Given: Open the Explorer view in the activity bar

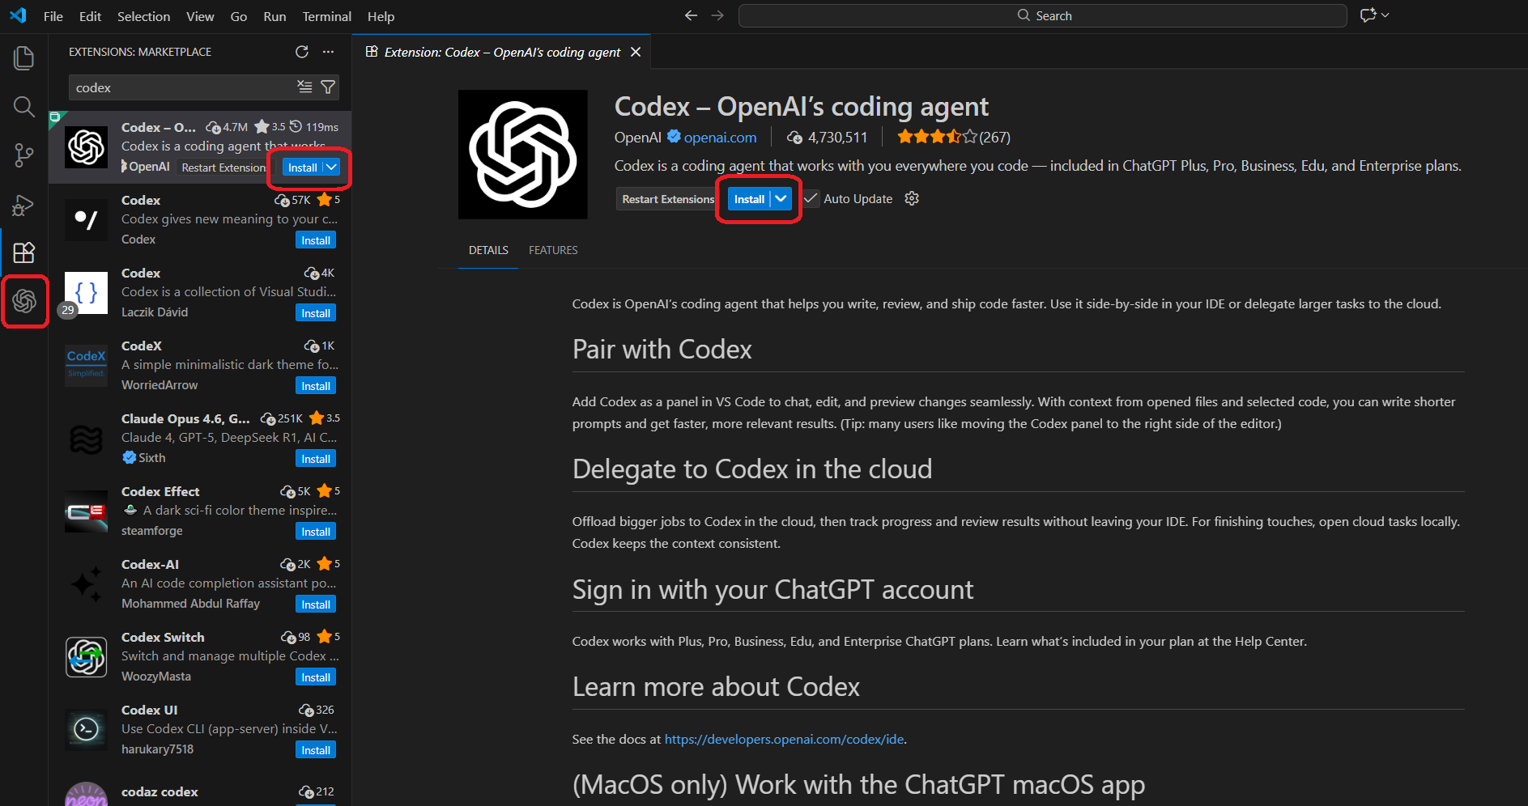Looking at the screenshot, I should coord(24,57).
